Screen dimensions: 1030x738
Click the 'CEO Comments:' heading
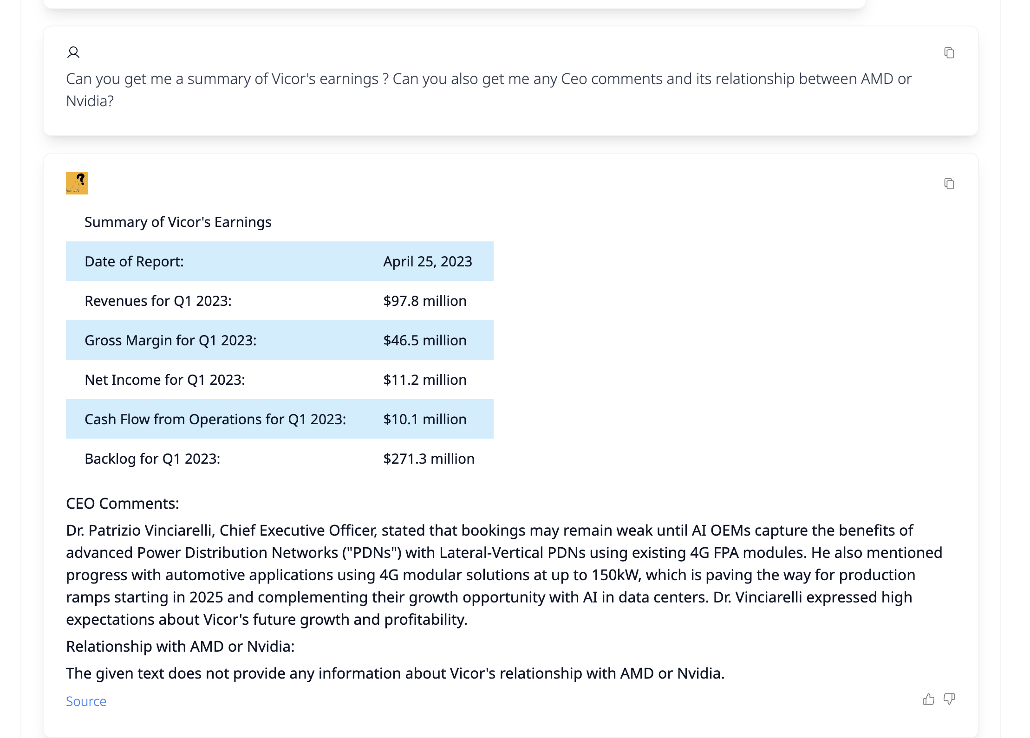coord(123,503)
